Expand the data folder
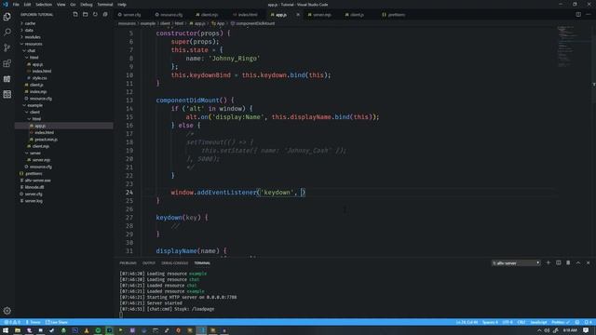The width and height of the screenshot is (596, 335). [29, 30]
